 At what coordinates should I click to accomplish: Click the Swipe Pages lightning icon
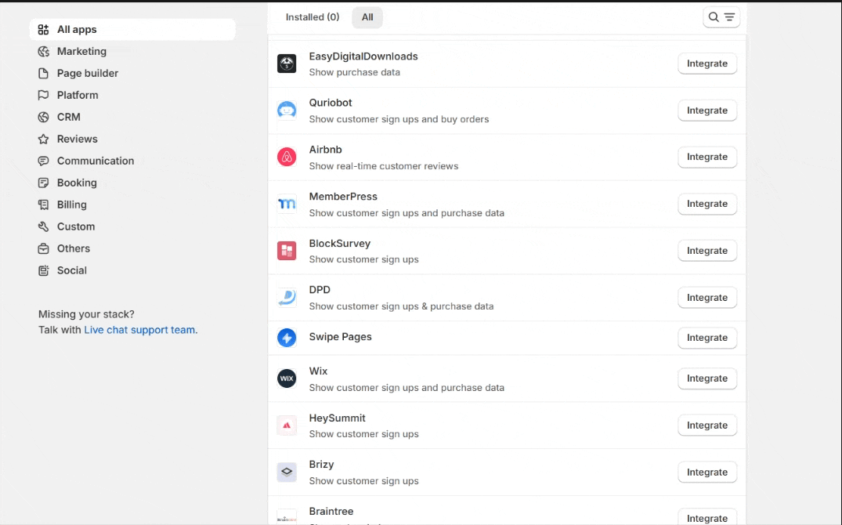pos(287,338)
